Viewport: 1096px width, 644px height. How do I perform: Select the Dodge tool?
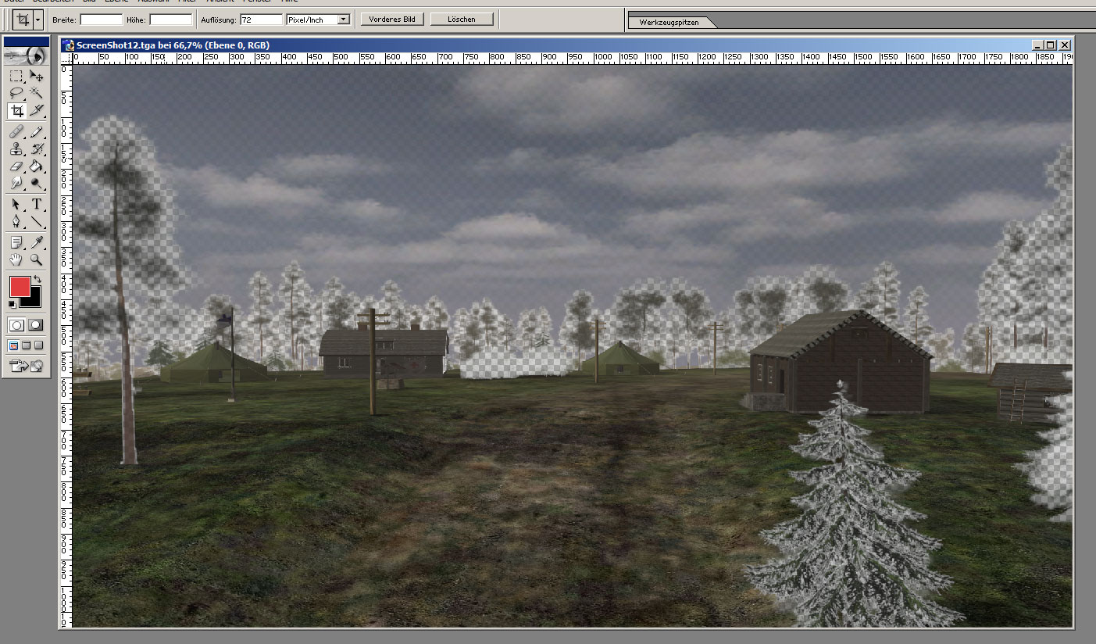pyautogui.click(x=36, y=183)
